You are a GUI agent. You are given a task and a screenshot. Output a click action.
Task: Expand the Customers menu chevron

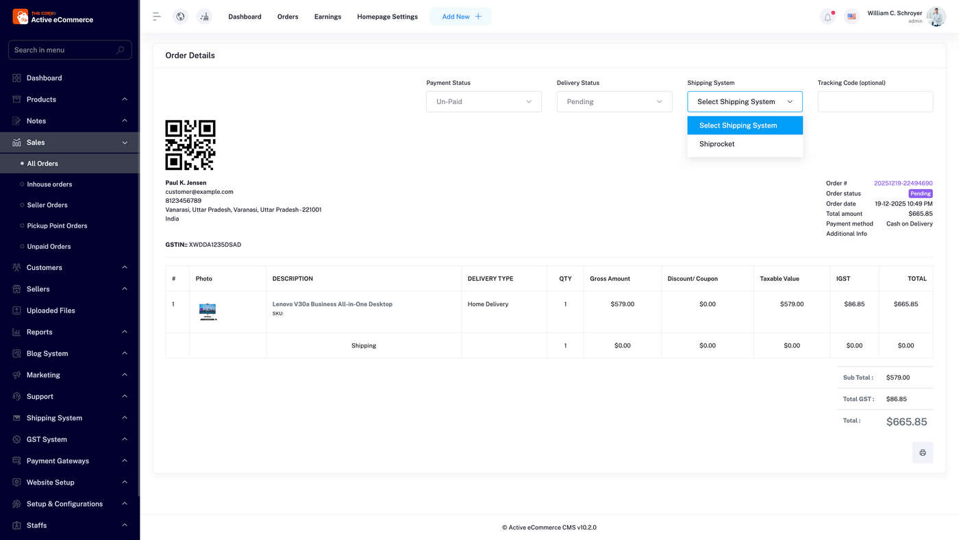click(125, 267)
